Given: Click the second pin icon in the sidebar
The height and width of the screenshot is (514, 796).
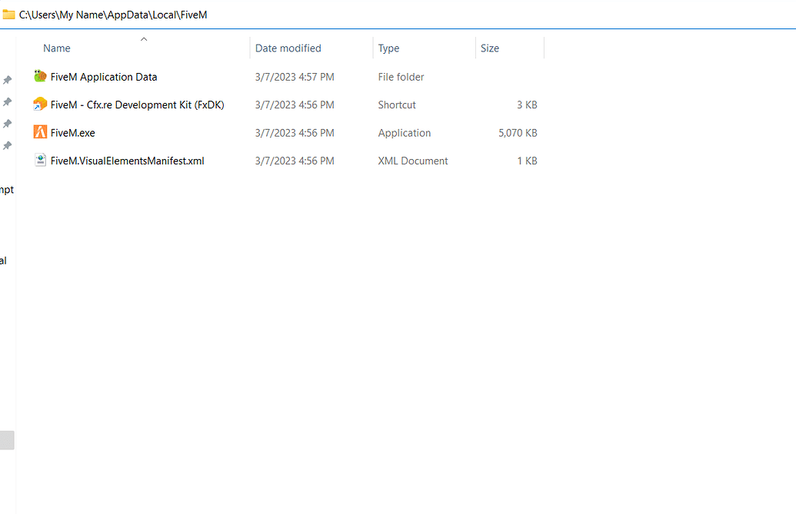Looking at the screenshot, I should [7, 101].
